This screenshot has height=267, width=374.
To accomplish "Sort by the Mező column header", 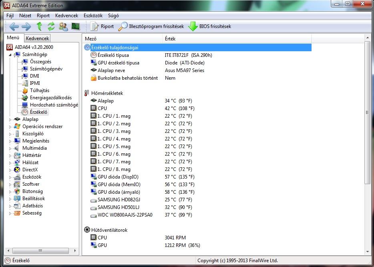I will pos(123,38).
